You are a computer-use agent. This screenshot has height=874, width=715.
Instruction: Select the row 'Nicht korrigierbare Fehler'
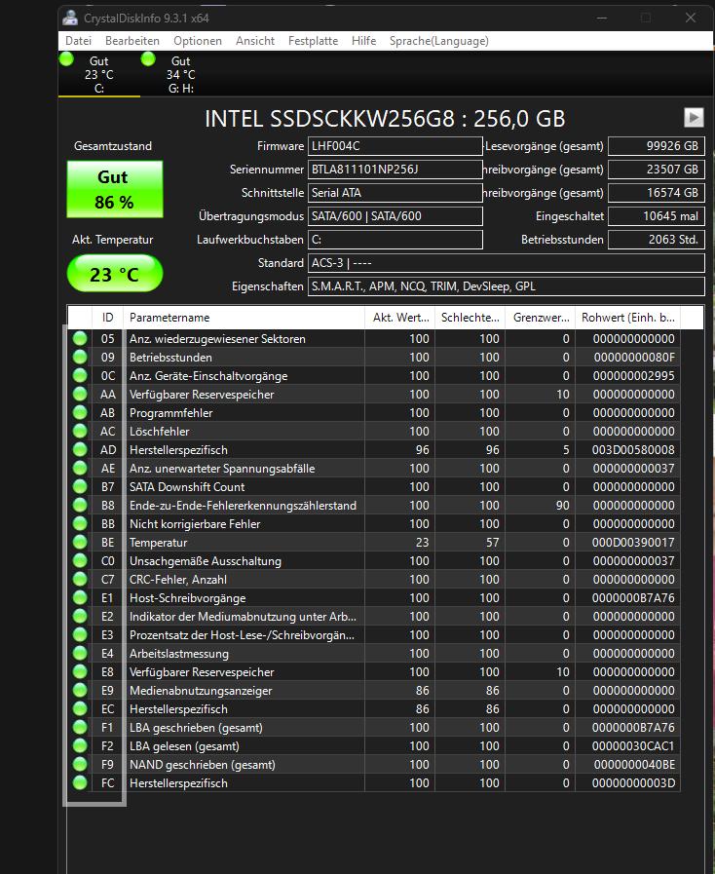point(373,523)
